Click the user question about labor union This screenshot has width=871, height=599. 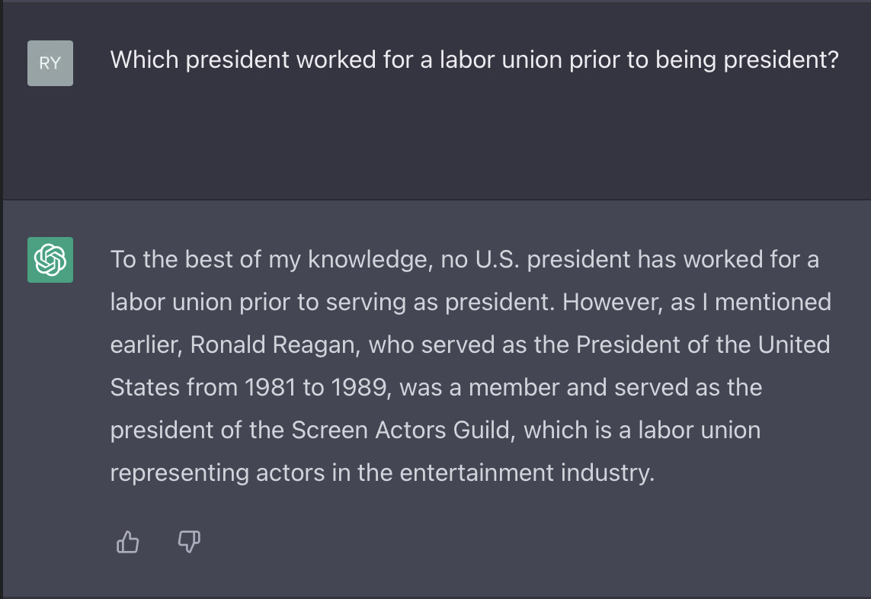coord(475,60)
